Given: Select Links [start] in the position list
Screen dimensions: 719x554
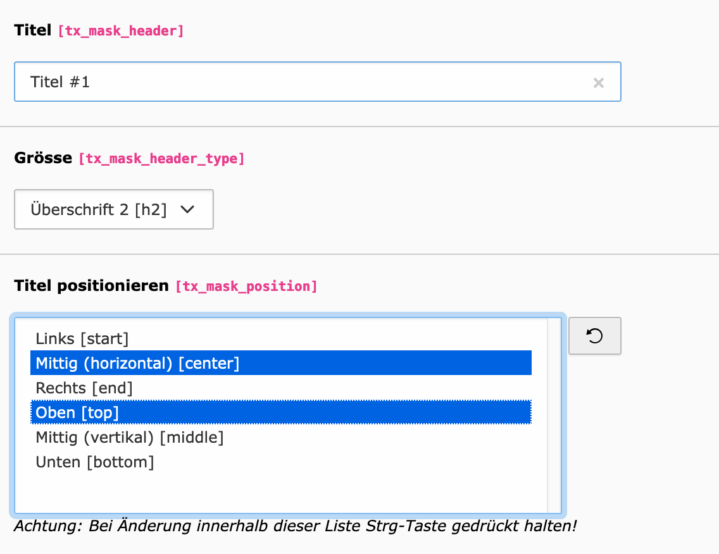Looking at the screenshot, I should [82, 339].
